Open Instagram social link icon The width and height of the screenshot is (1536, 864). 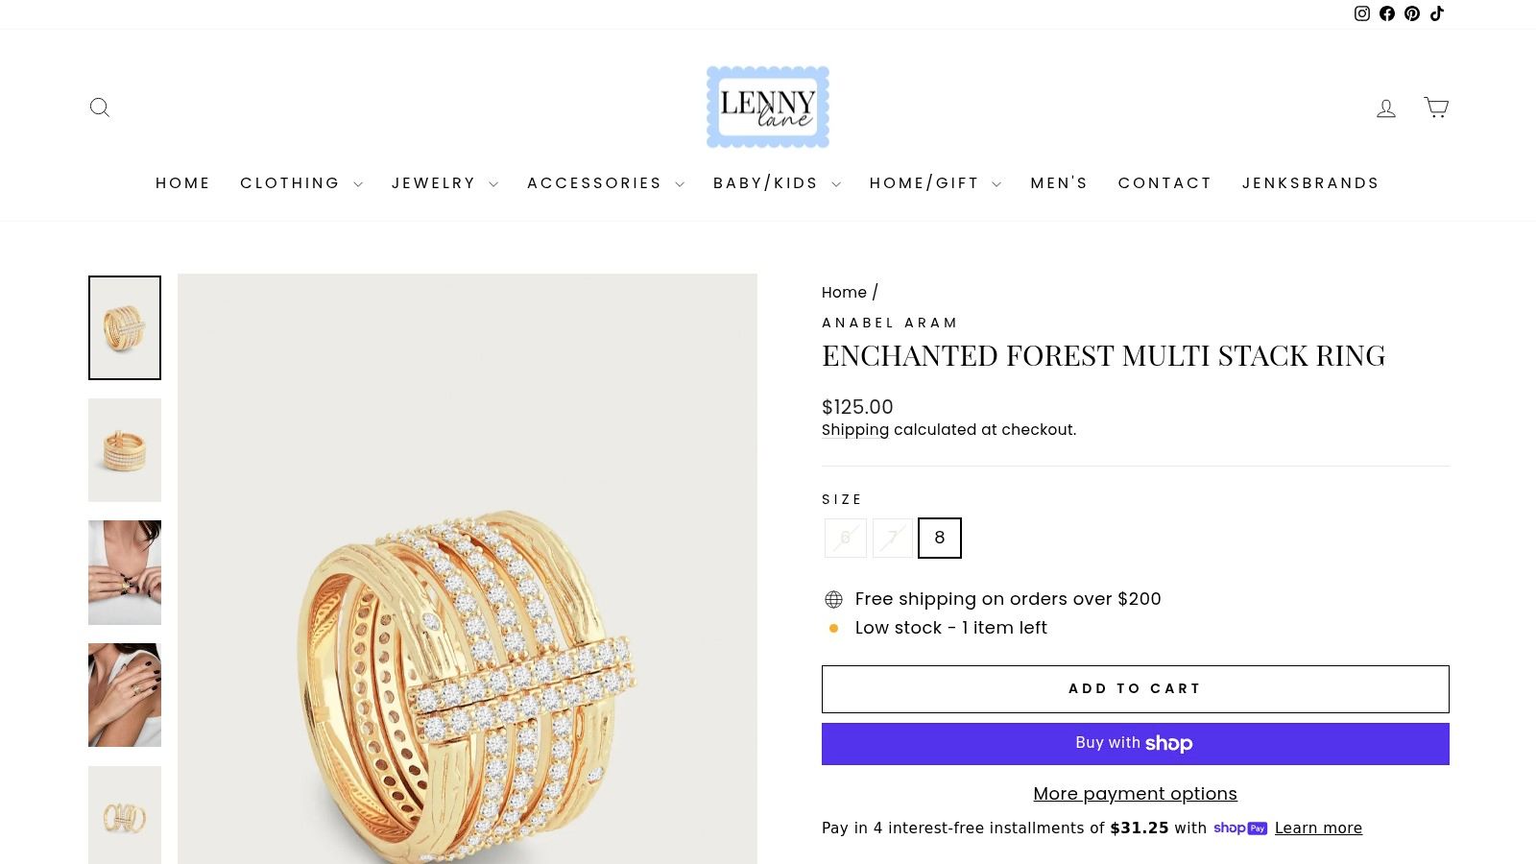pyautogui.click(x=1361, y=13)
